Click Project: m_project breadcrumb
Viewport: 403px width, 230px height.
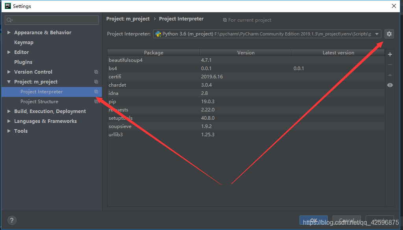click(128, 19)
